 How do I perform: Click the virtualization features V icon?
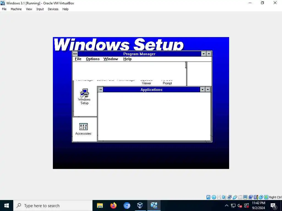pyautogui.click(x=256, y=197)
